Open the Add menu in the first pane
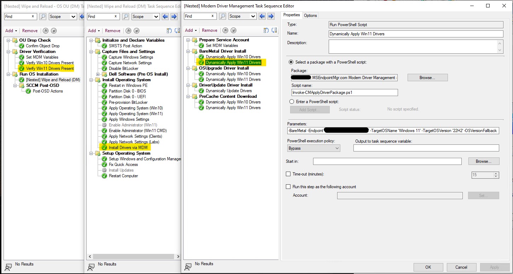This screenshot has width=513, height=274. point(11,30)
